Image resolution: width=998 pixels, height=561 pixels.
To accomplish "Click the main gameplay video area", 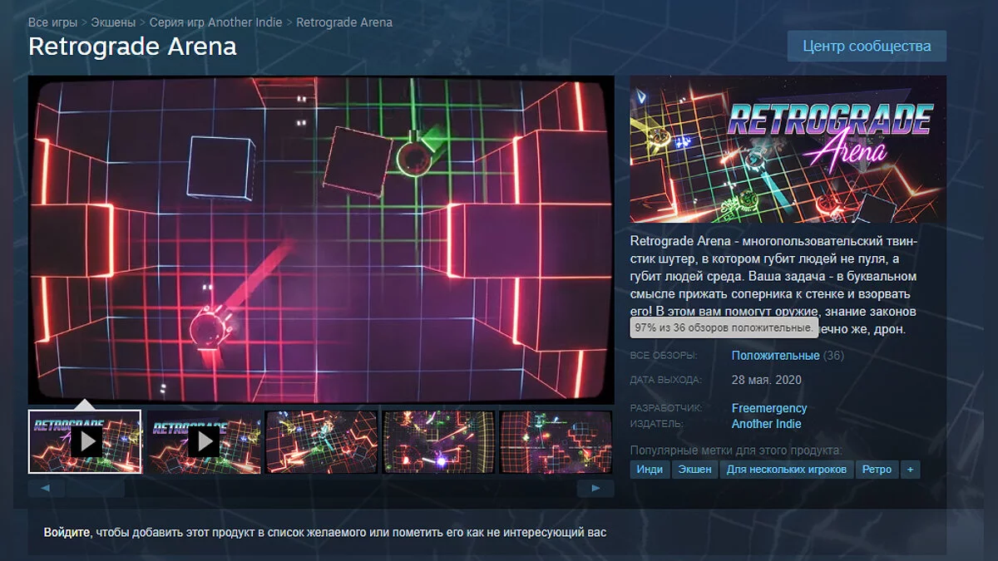I will click(321, 239).
